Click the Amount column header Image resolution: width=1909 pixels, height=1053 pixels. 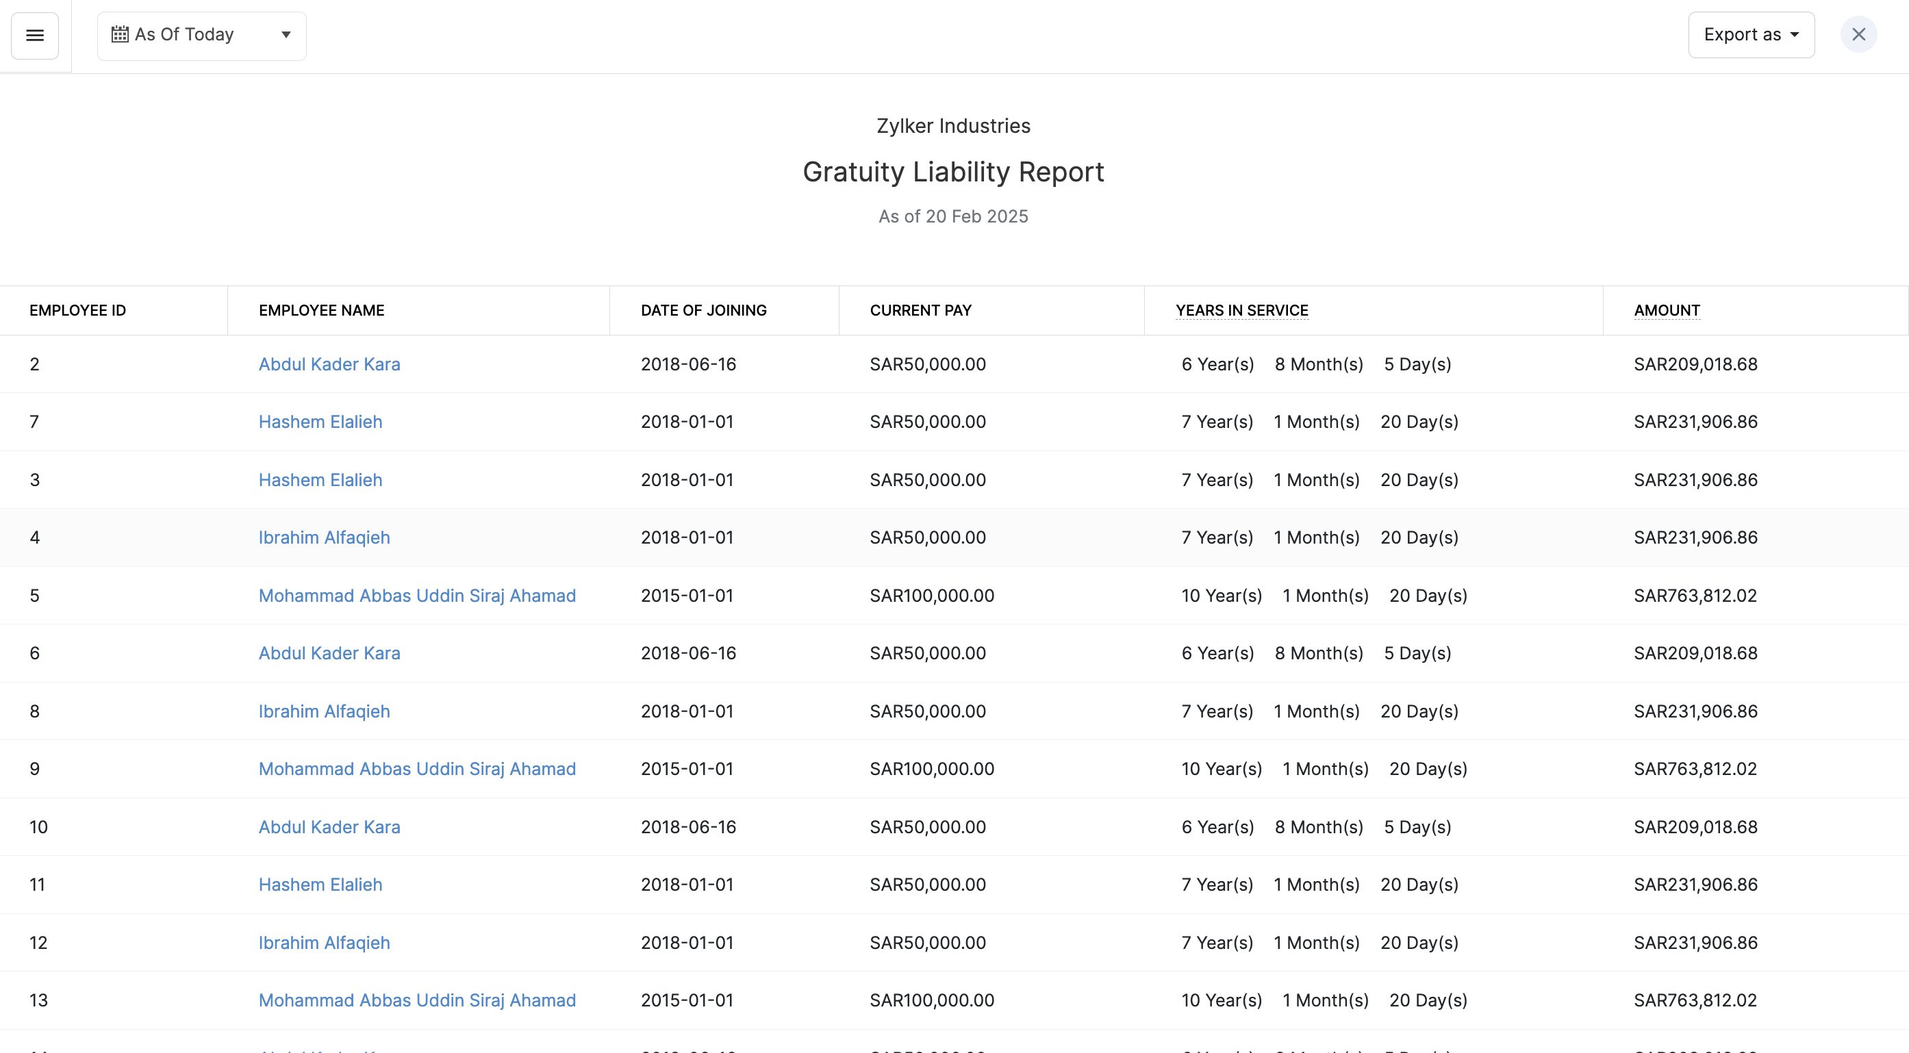[x=1666, y=309]
